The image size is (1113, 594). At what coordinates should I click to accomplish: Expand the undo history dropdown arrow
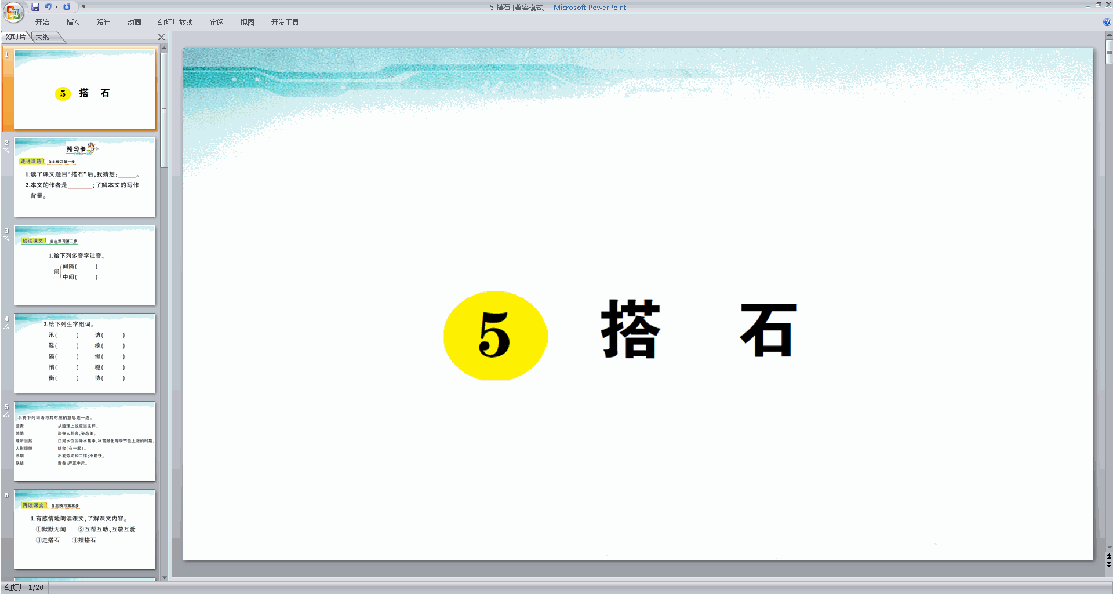(56, 7)
